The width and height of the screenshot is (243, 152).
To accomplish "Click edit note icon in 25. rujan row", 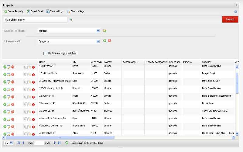I will pos(9,97).
